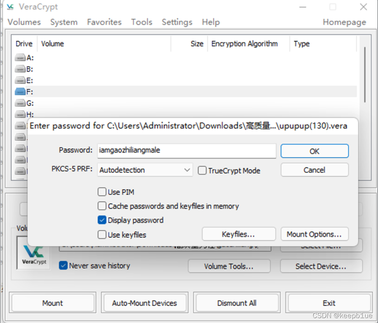Click the Volume column header
378x323 pixels.
104,44
